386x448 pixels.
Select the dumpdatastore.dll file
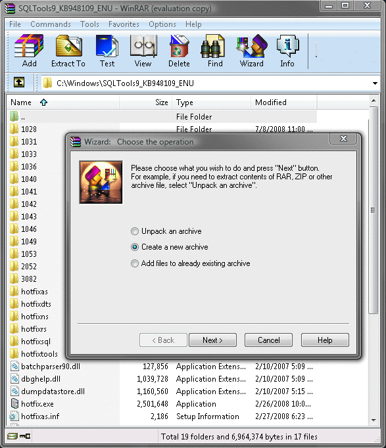pyautogui.click(x=47, y=392)
